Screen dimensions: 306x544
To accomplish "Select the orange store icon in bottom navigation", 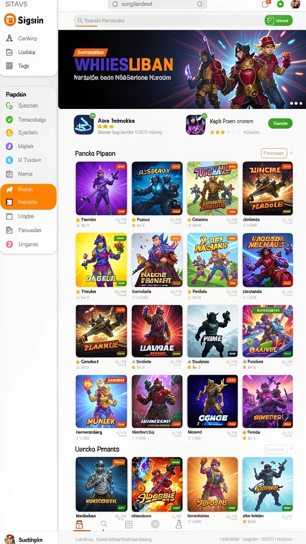I will [79, 524].
